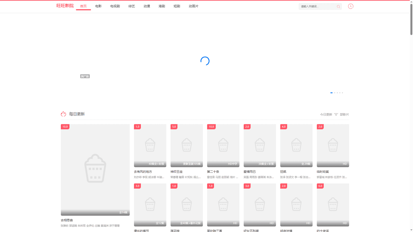Image resolution: width=413 pixels, height=232 pixels.
Task: Click the 旺旺影院 site logo
Action: click(x=65, y=6)
